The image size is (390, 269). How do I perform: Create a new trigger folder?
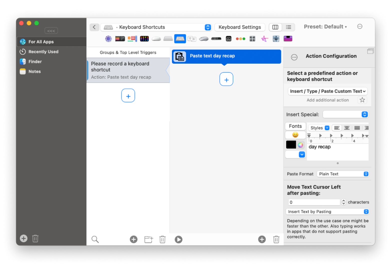[148, 239]
